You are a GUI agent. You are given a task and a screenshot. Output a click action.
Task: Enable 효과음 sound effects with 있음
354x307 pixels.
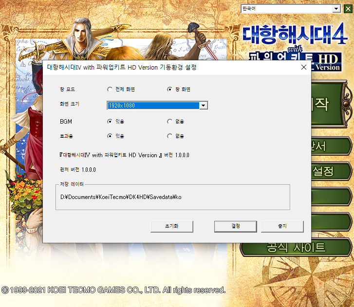pyautogui.click(x=110, y=136)
